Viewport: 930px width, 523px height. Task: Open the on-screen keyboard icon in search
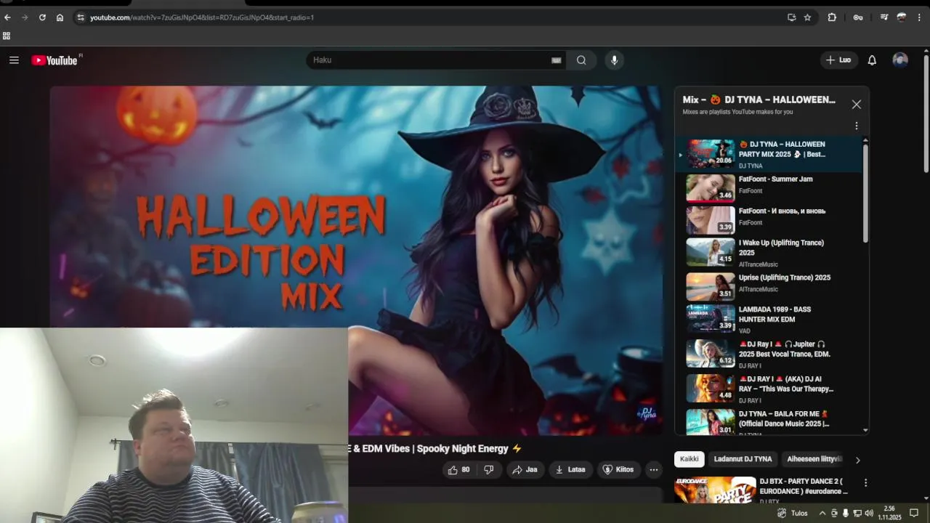point(557,60)
